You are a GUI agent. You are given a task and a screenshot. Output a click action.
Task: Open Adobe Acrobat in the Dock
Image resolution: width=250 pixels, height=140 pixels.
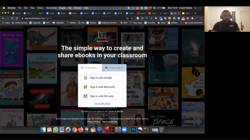click(112, 130)
